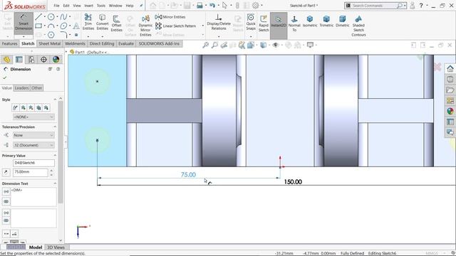Select the Corner Rectangle tool
This screenshot has width=456, height=256.
(38, 26)
